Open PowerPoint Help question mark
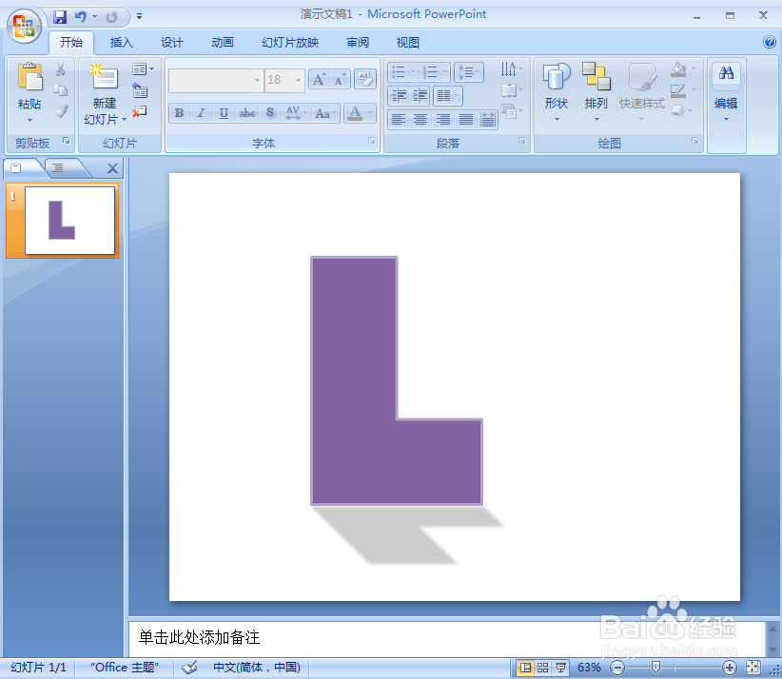This screenshot has width=782, height=679. [770, 42]
